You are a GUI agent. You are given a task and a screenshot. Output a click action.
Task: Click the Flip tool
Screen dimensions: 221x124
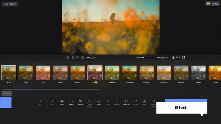145,103
